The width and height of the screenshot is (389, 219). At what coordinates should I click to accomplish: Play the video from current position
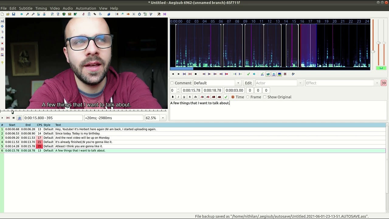(2, 118)
